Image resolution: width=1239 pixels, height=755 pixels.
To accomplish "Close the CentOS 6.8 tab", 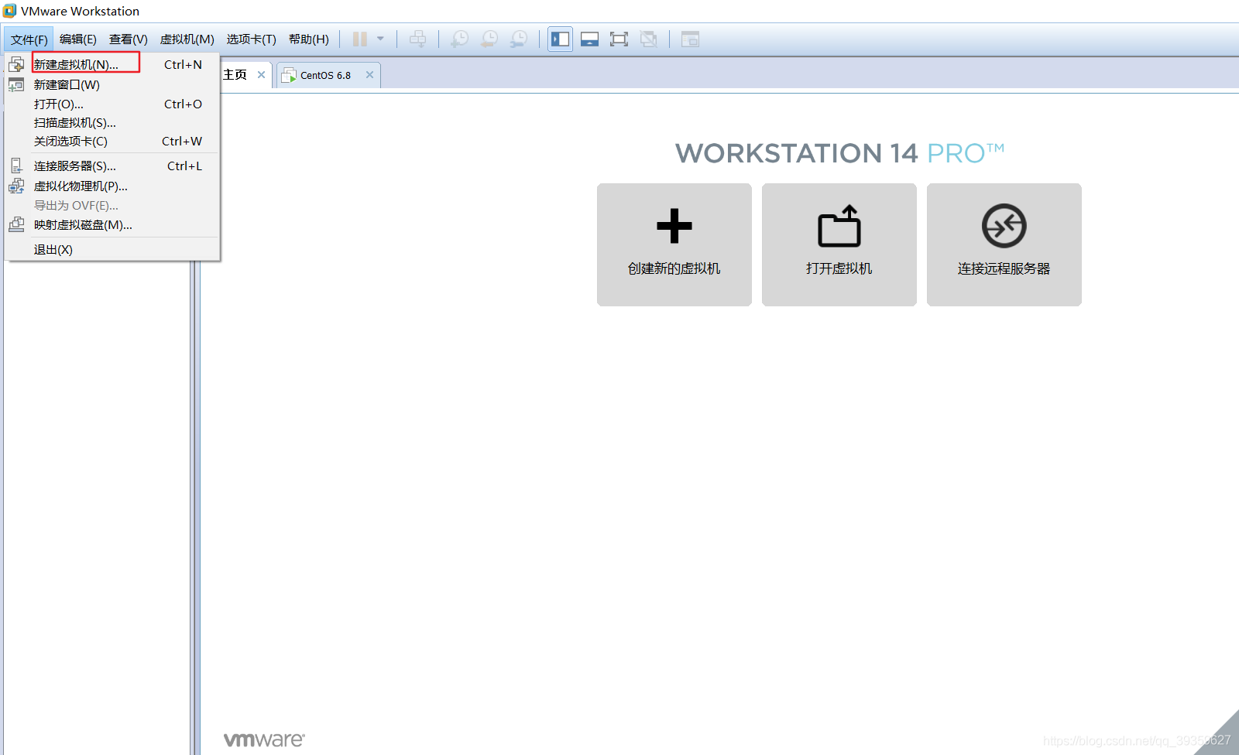I will point(370,75).
